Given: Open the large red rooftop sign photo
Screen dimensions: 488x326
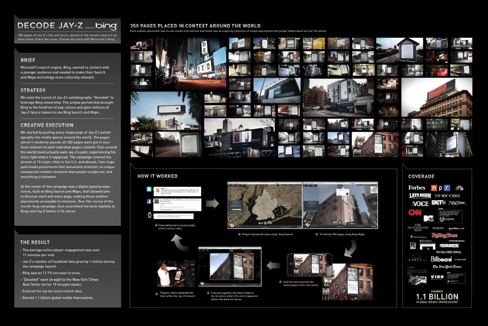Looking at the screenshot, I should tap(436, 98).
